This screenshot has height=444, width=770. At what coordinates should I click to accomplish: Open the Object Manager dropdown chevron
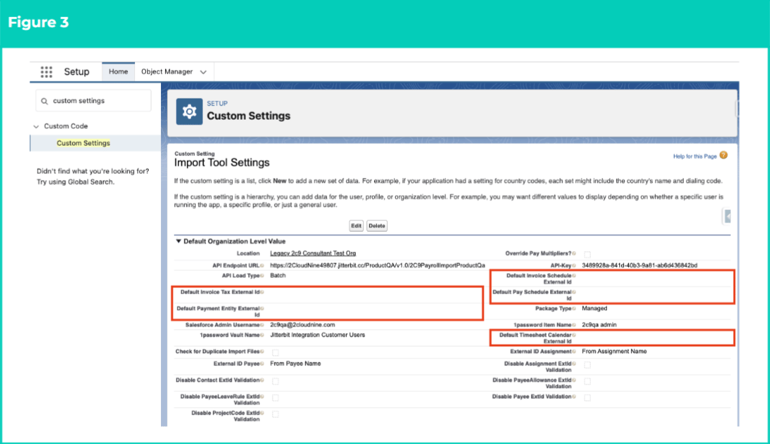click(203, 72)
